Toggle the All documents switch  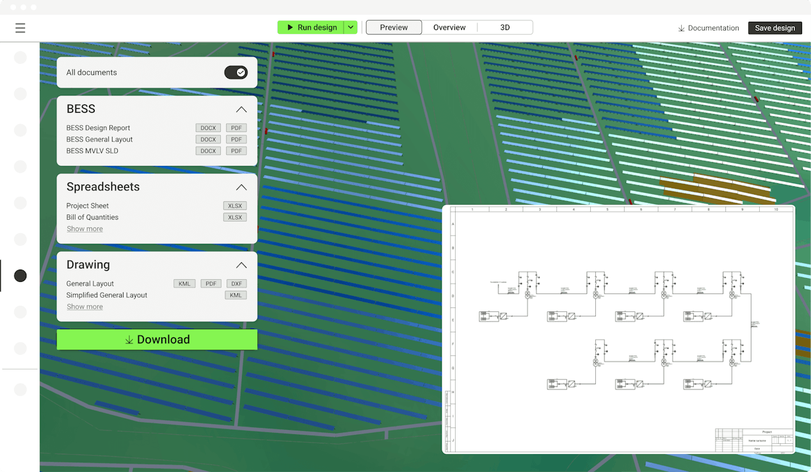click(x=236, y=72)
